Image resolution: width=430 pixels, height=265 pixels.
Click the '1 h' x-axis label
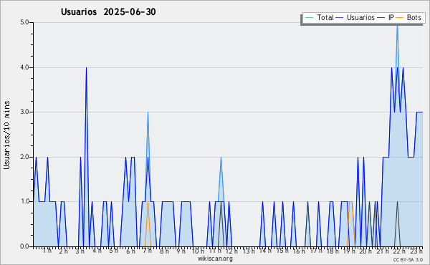(x=47, y=251)
